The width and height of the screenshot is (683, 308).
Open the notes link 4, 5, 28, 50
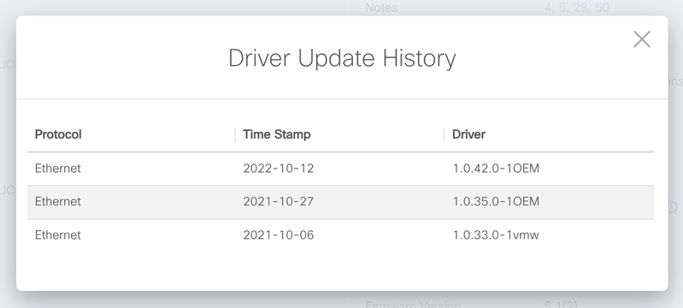(577, 8)
